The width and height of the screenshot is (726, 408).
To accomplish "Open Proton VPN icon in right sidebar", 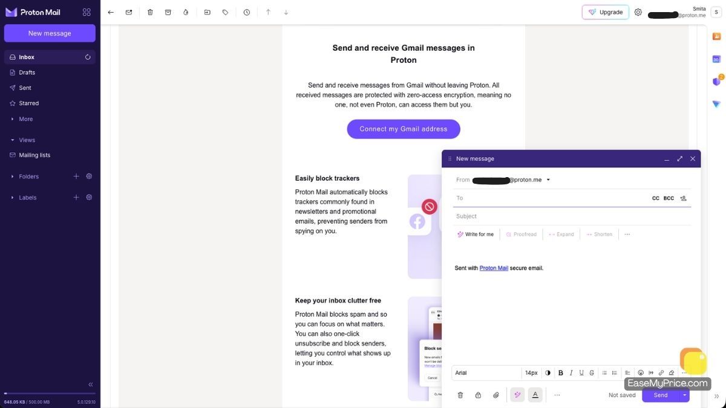I will 716,104.
